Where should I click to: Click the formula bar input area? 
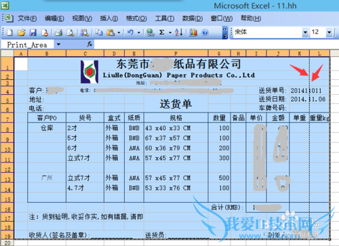[216, 44]
